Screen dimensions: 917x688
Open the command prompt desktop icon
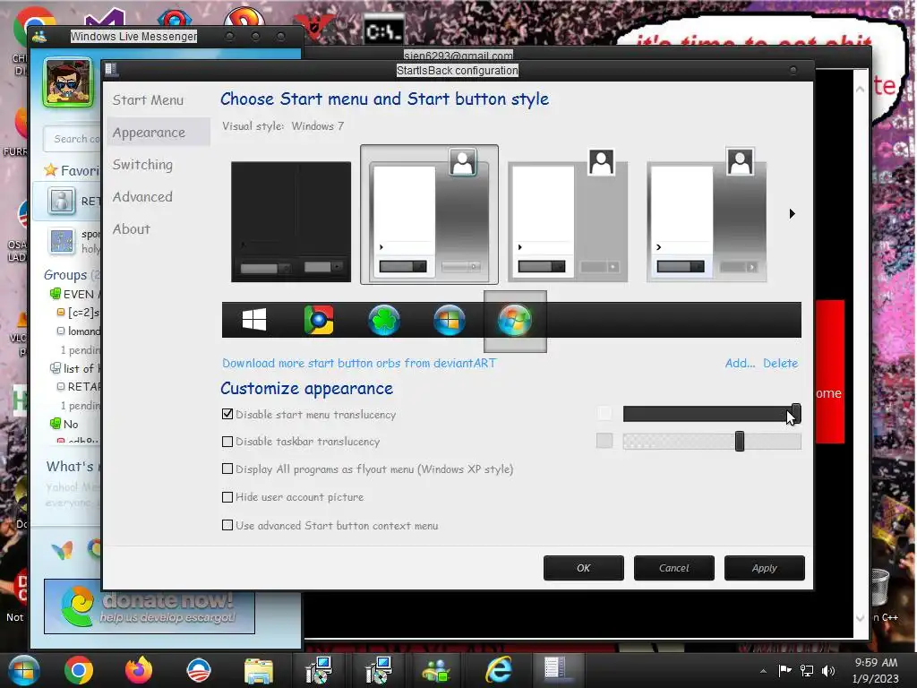click(383, 30)
